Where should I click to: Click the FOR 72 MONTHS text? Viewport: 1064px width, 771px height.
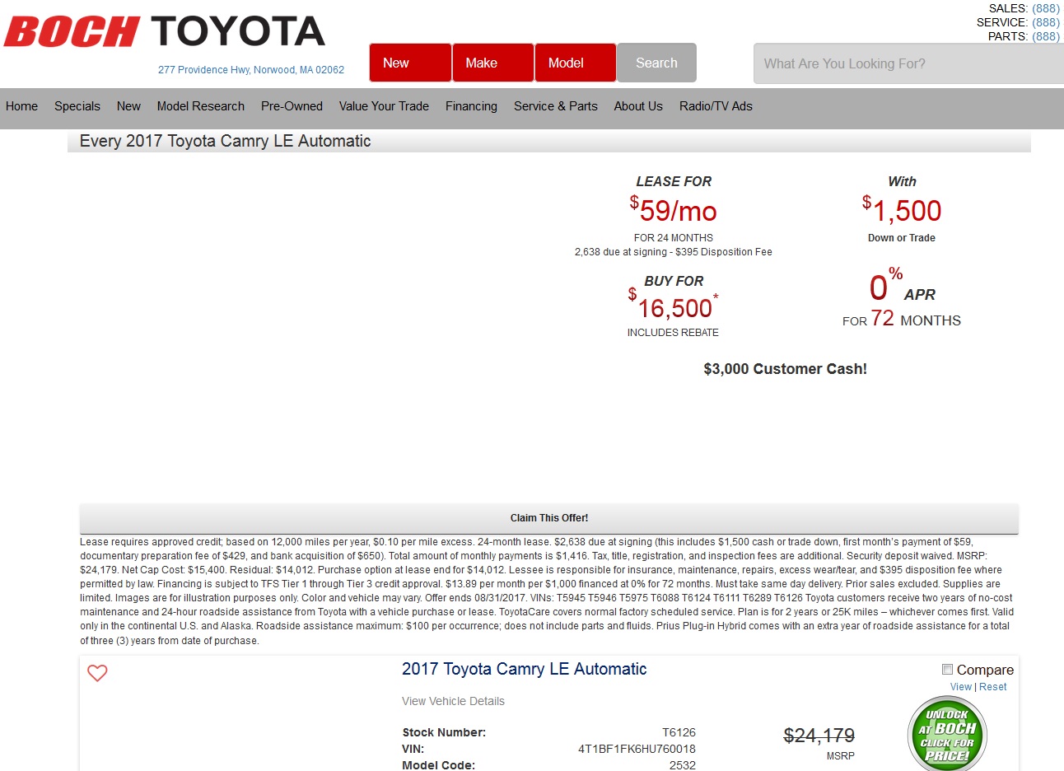click(902, 319)
